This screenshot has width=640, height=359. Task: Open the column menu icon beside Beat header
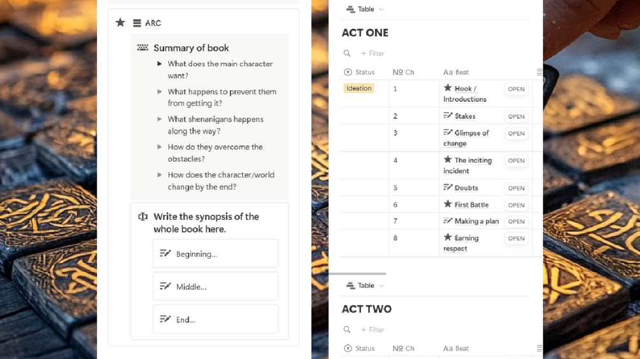539,72
